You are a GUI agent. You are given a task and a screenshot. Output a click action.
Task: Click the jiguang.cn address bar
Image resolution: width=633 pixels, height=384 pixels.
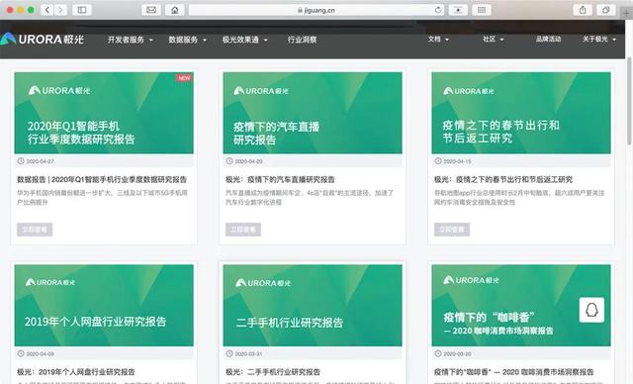[316, 10]
